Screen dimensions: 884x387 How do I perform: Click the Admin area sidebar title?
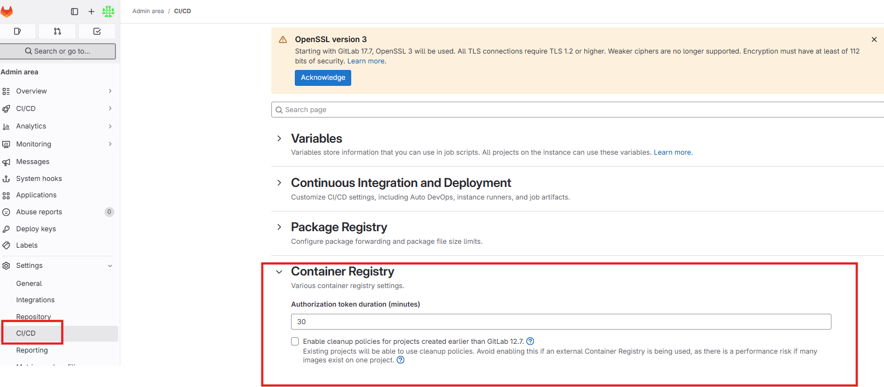(x=19, y=72)
